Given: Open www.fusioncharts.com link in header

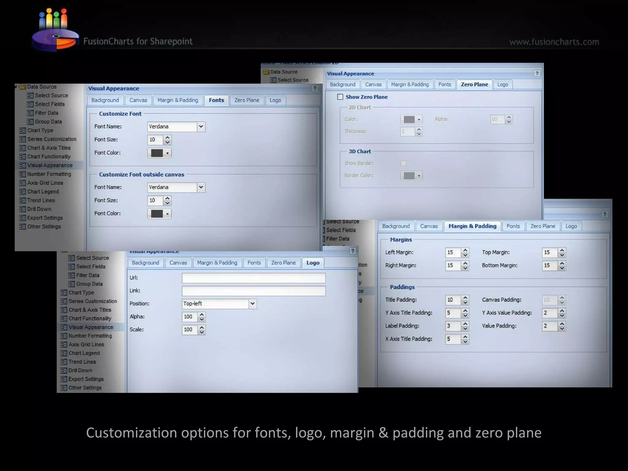Looking at the screenshot, I should [554, 42].
